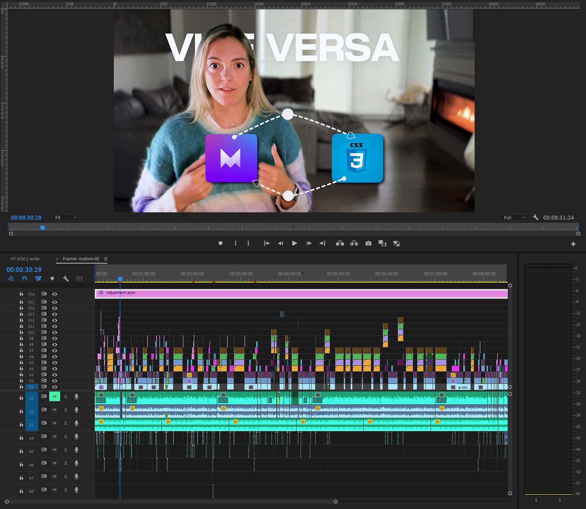This screenshot has height=509, width=586.
Task: Go to In point
Action: tap(267, 243)
